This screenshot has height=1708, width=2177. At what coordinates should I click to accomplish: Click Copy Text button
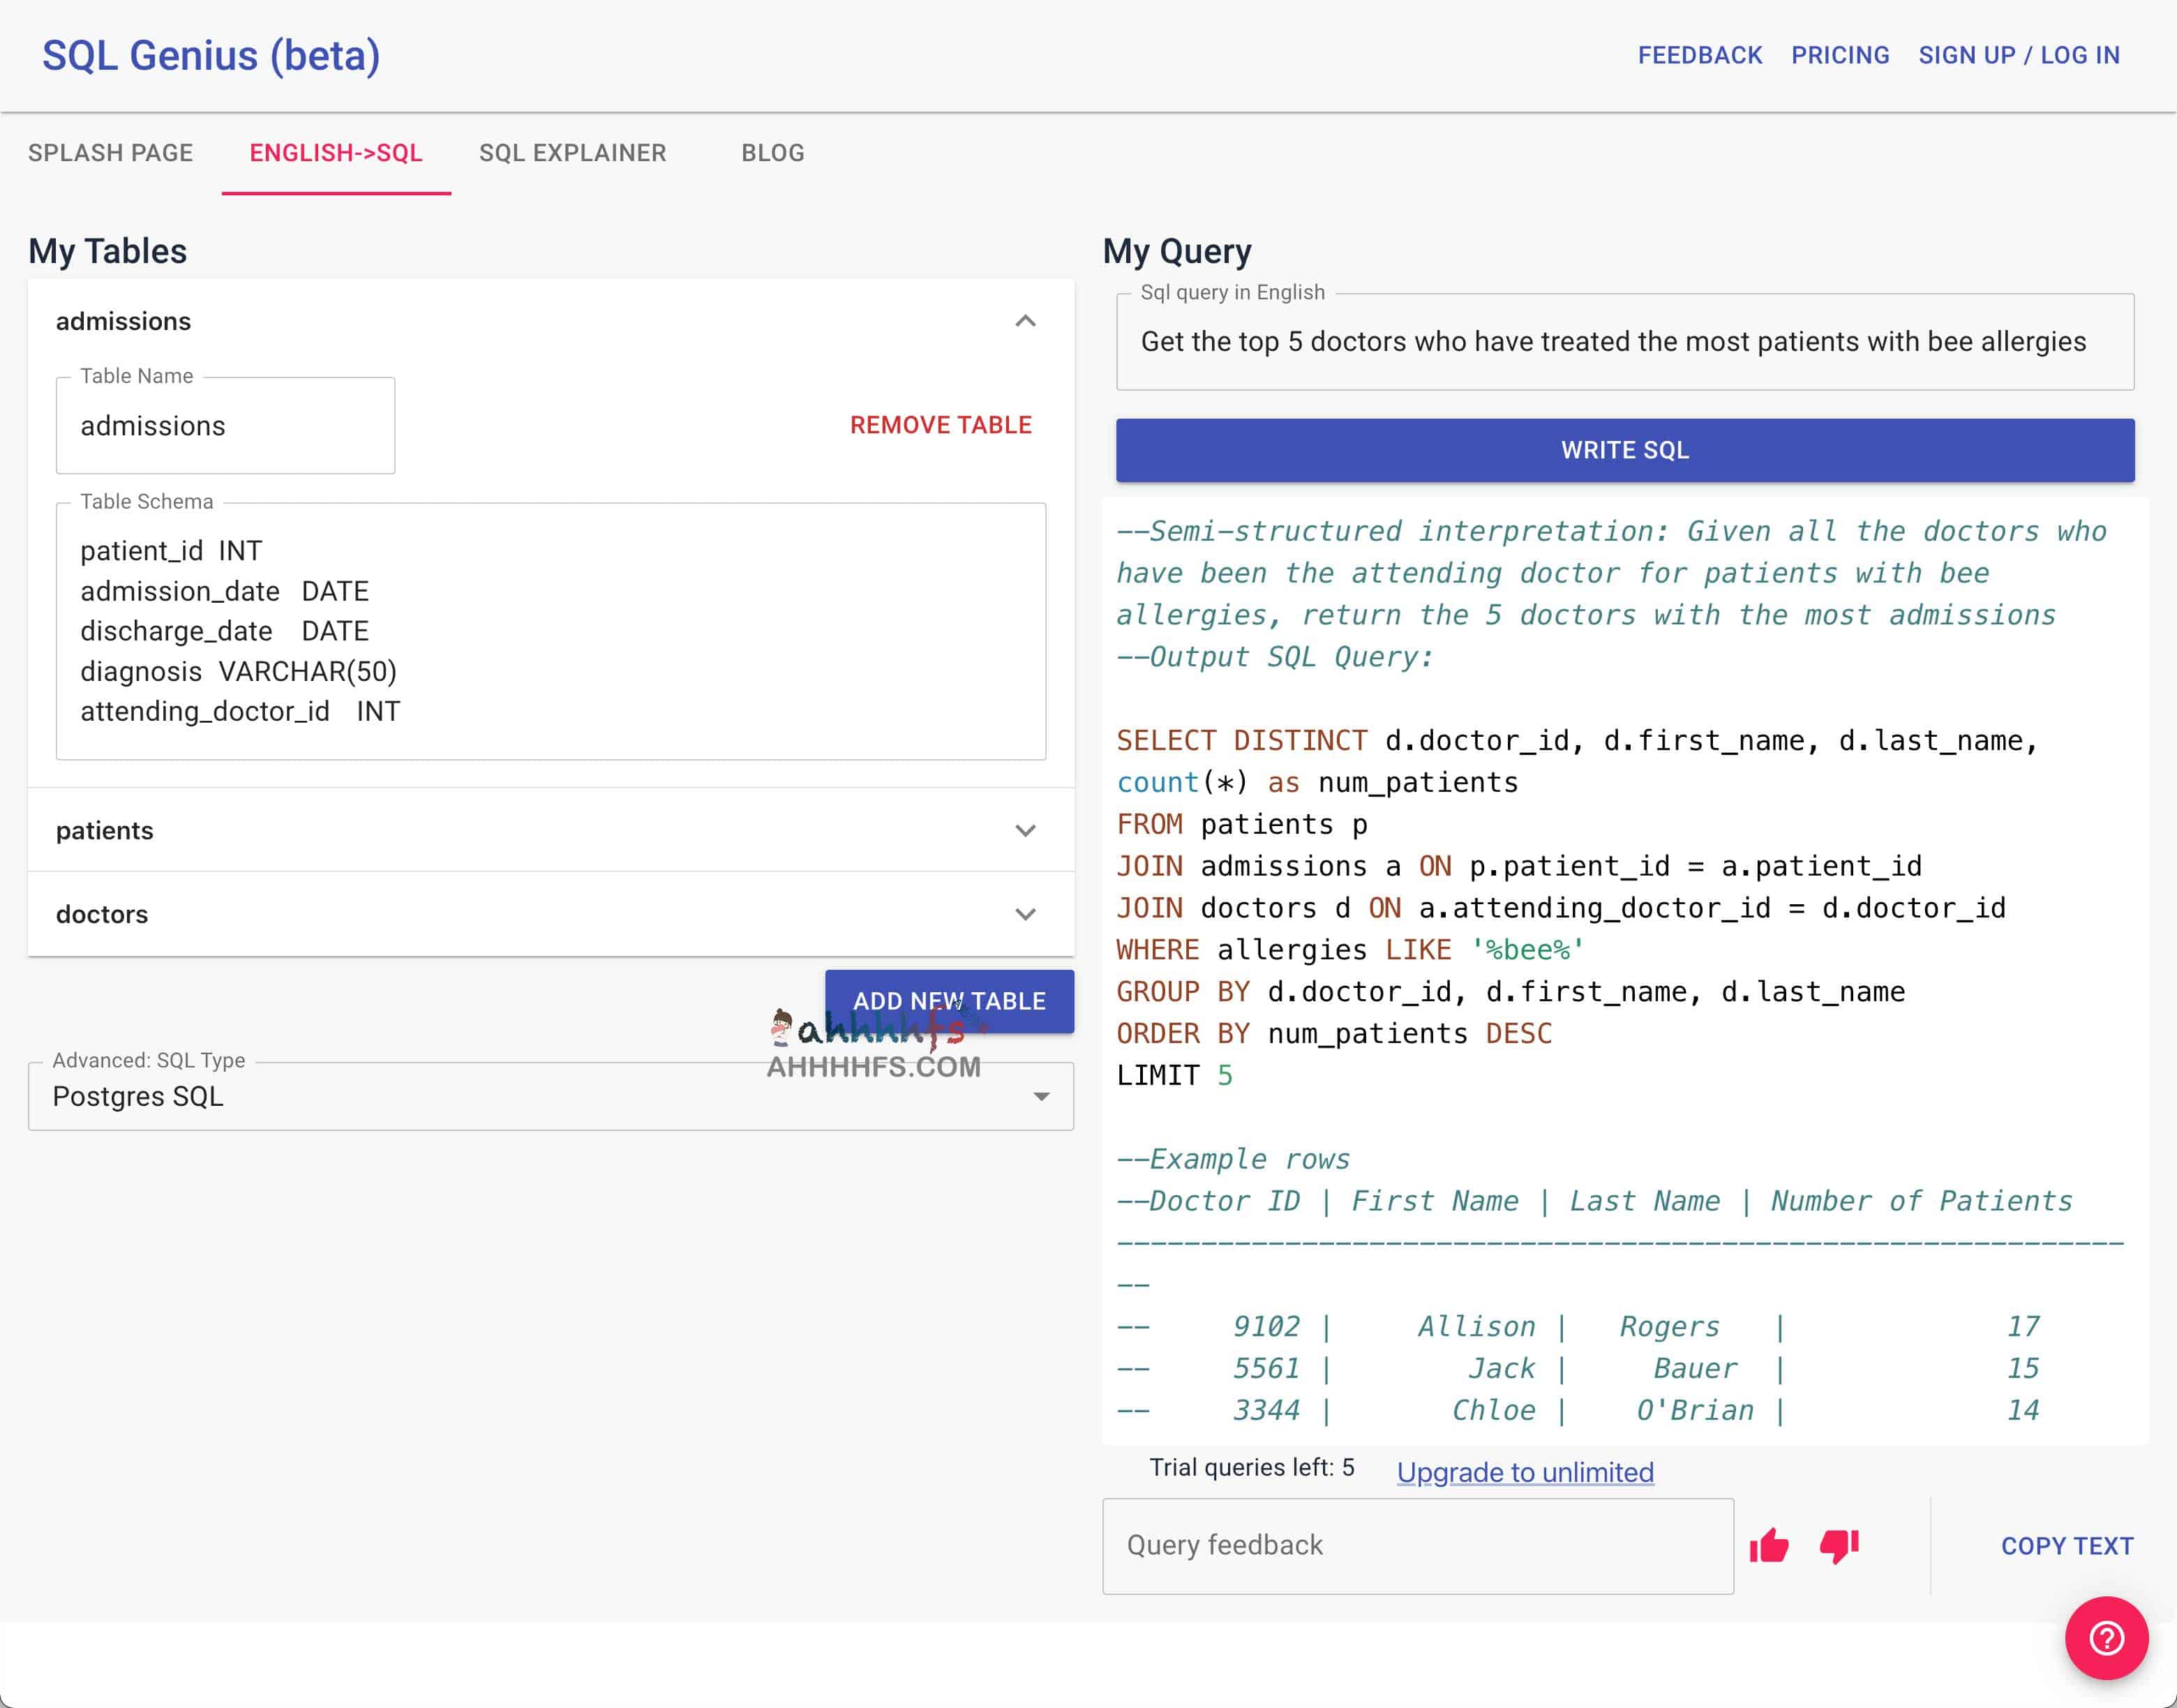[x=2067, y=1546]
